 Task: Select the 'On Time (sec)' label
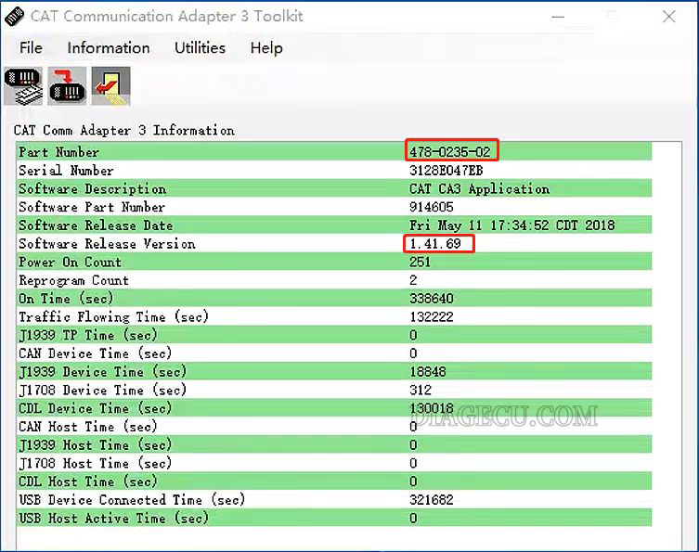coord(66,299)
